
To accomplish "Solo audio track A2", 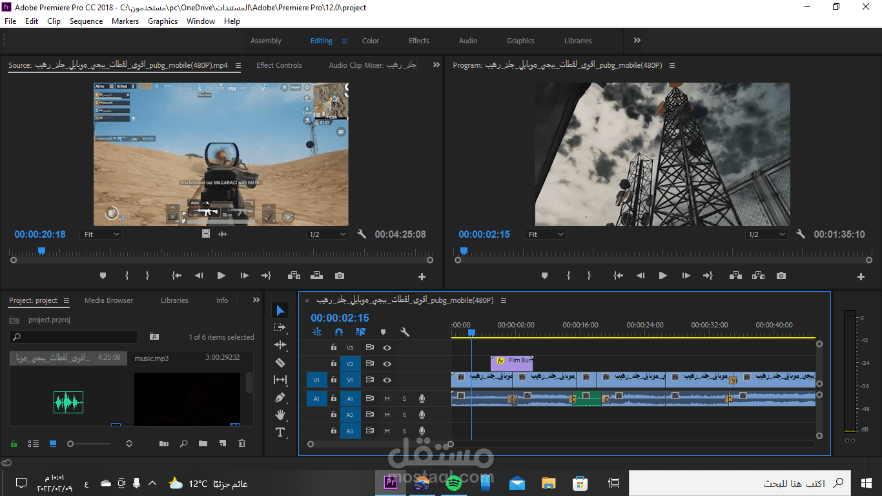I will (x=405, y=415).
